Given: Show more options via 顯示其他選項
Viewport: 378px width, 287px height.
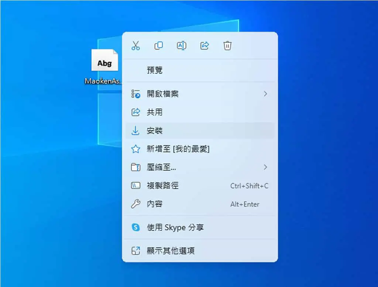Looking at the screenshot, I should point(200,251).
